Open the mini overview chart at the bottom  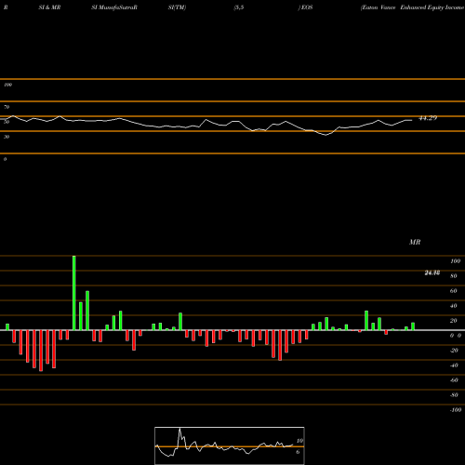pos(230,445)
